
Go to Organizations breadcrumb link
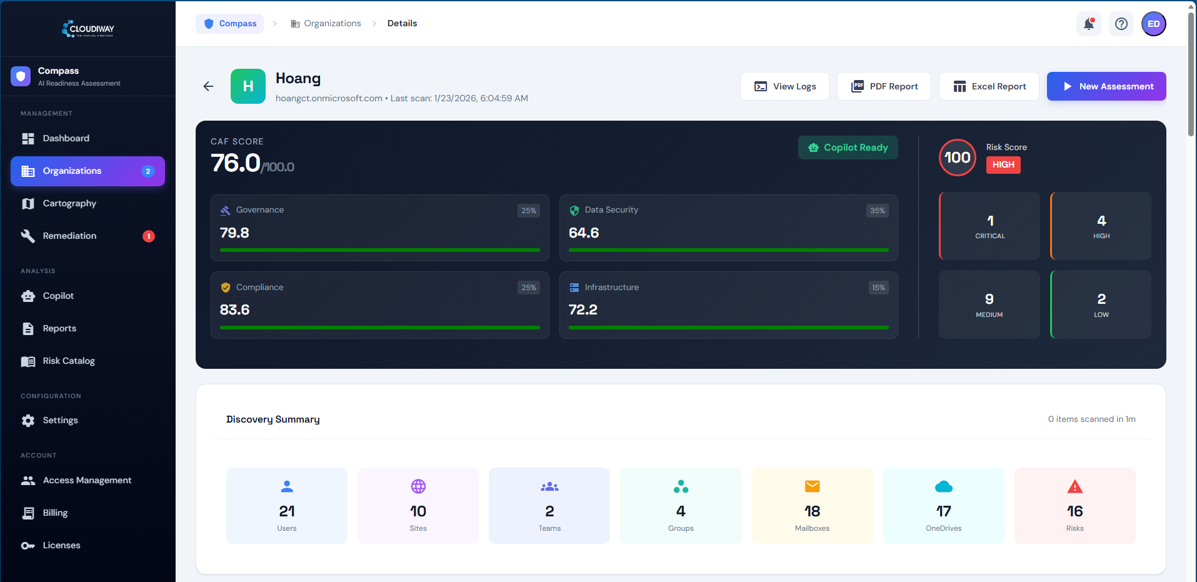326,24
